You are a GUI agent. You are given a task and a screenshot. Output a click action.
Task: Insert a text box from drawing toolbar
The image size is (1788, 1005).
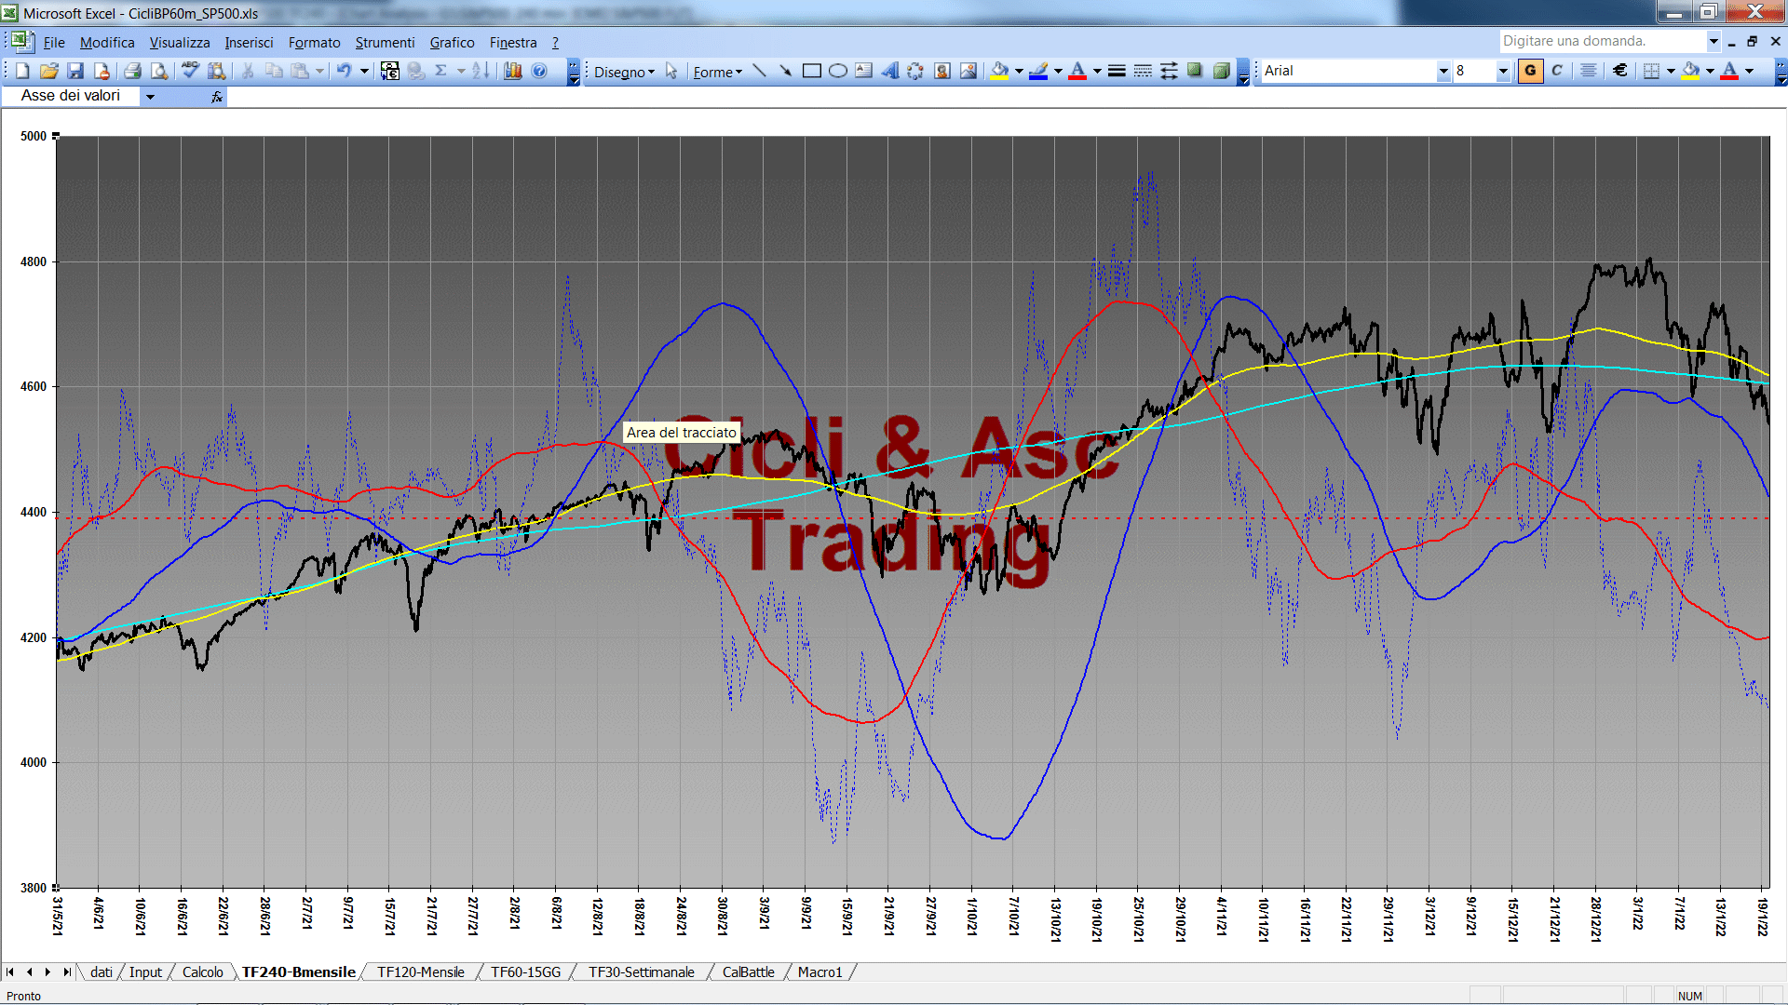[863, 71]
